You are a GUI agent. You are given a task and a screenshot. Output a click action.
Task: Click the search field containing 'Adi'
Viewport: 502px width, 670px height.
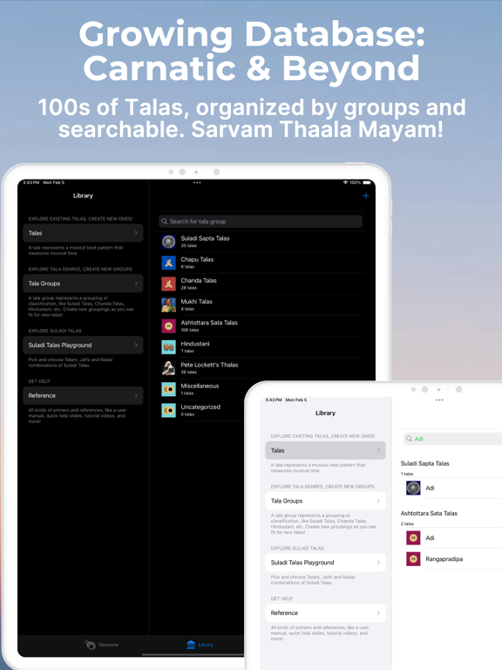pyautogui.click(x=452, y=439)
